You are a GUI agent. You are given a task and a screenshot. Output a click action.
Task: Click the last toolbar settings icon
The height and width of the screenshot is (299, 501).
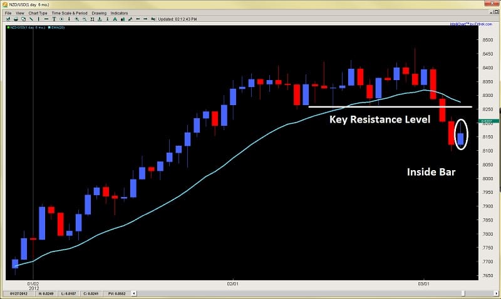pos(153,19)
